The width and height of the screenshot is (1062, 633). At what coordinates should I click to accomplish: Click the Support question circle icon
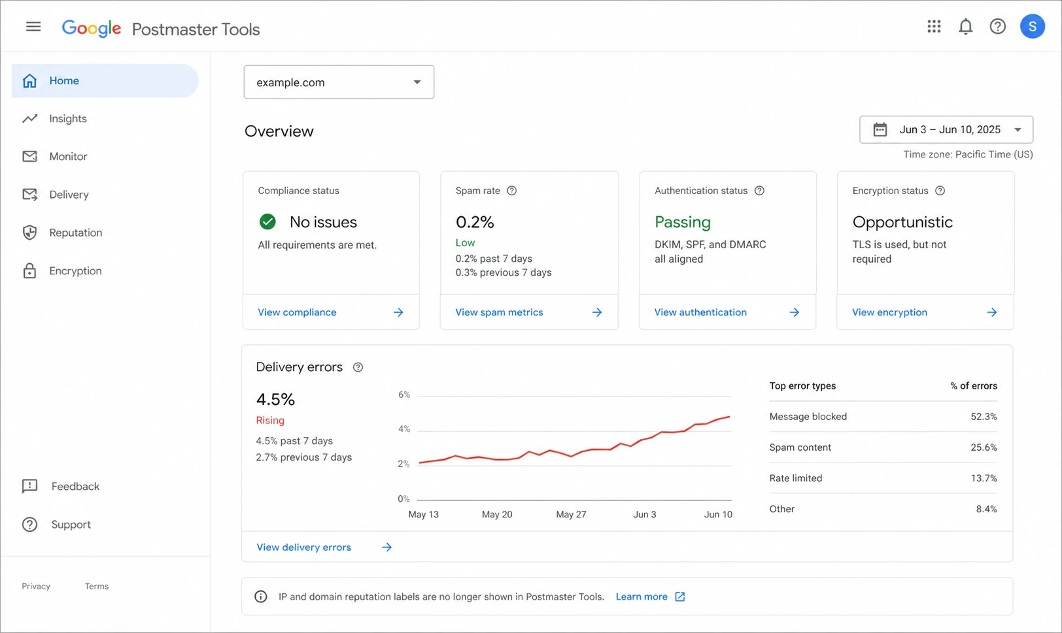(x=29, y=525)
